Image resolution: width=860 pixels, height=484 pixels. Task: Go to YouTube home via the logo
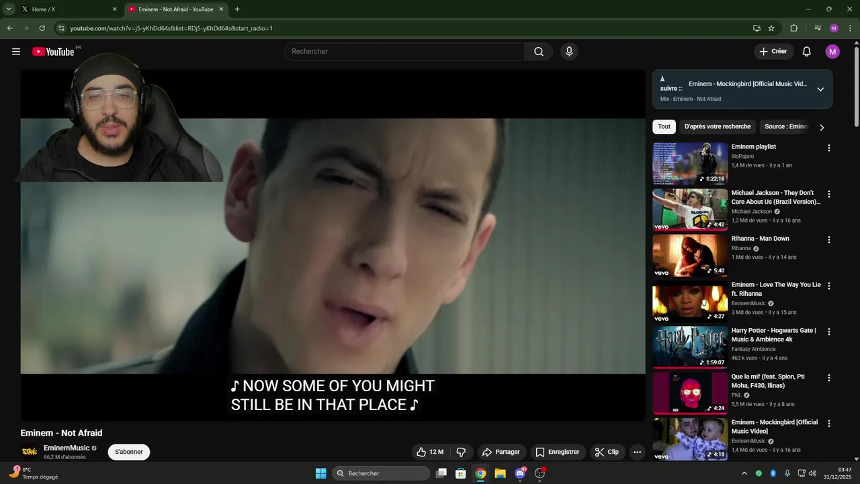(x=53, y=52)
